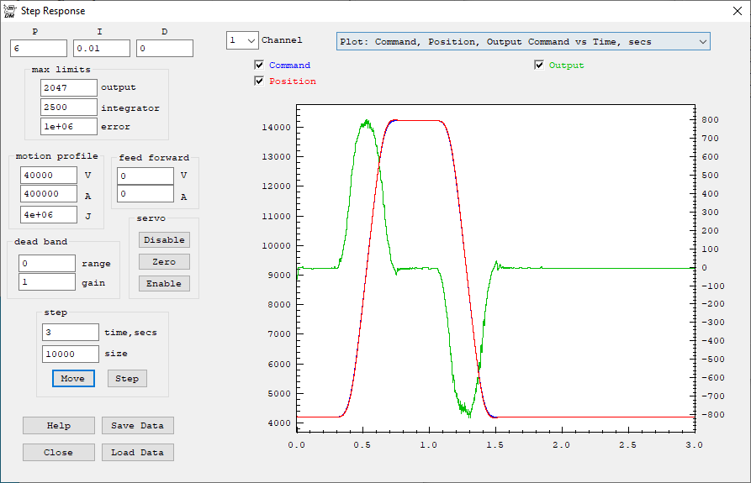This screenshot has height=483, width=751.
Task: Click the I gain input field
Action: [x=101, y=49]
